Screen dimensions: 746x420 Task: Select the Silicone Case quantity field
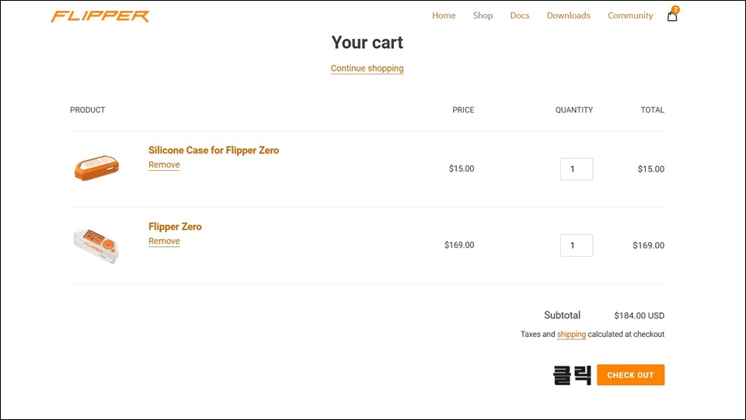coord(577,169)
